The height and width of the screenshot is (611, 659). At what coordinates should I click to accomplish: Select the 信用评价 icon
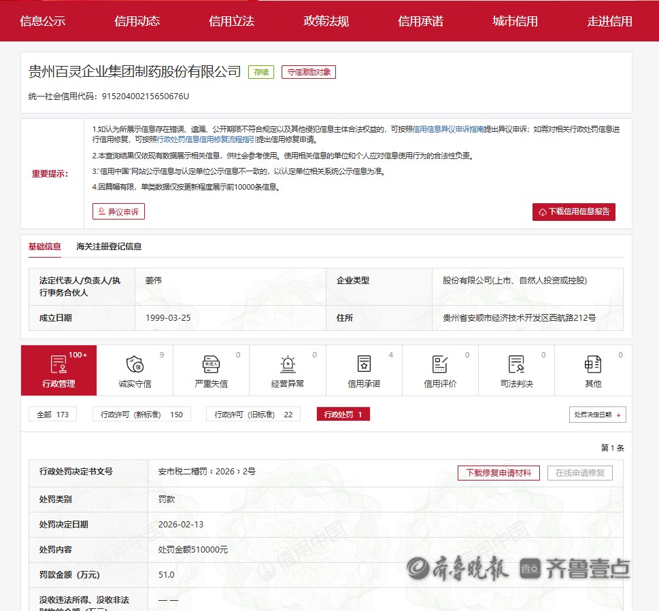point(440,364)
